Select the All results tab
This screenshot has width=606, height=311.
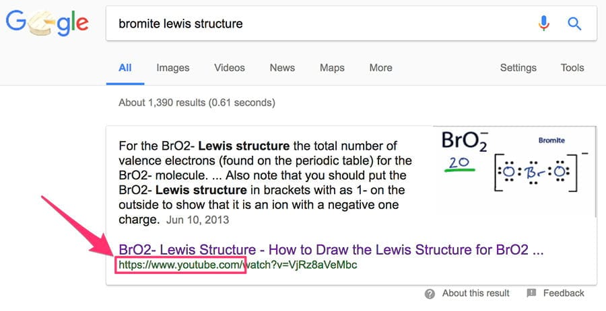coord(125,68)
